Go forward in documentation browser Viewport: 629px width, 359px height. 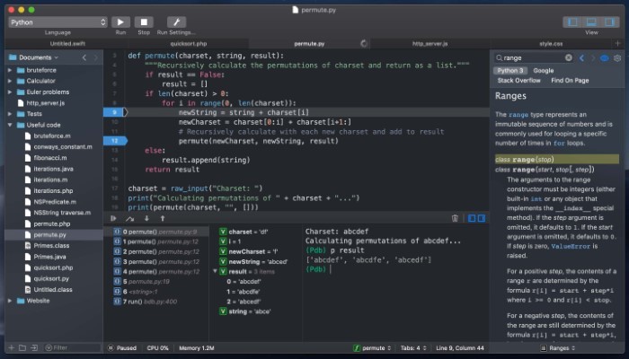(593, 58)
